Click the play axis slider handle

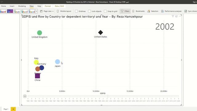click(x=108, y=96)
